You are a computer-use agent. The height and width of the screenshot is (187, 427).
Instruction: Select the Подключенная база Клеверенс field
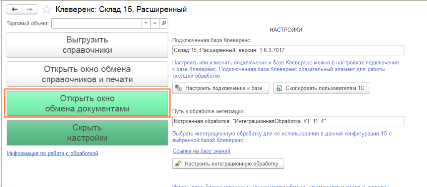pyautogui.click(x=288, y=50)
